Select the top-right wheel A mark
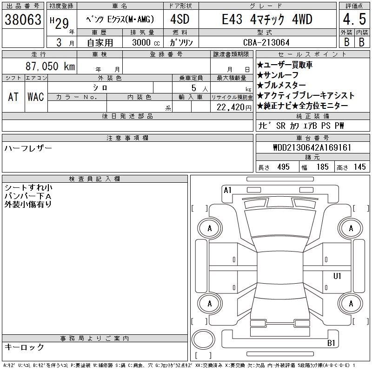Viewport: 372px width, 372px height. point(351,228)
